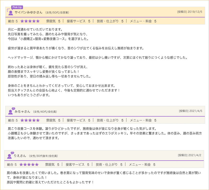Click 総合 5 in サイパンみゆかさん's review
This screenshot has width=209, height=190.
click(x=13, y=21)
